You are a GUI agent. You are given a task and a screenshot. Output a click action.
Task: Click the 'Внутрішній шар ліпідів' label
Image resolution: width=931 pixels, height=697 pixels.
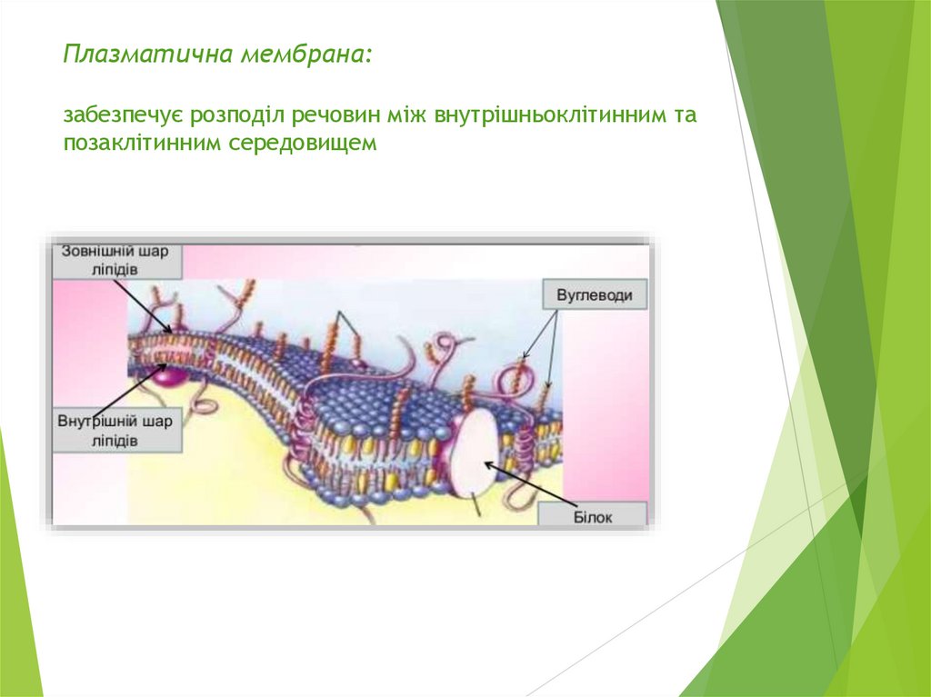[x=116, y=431]
